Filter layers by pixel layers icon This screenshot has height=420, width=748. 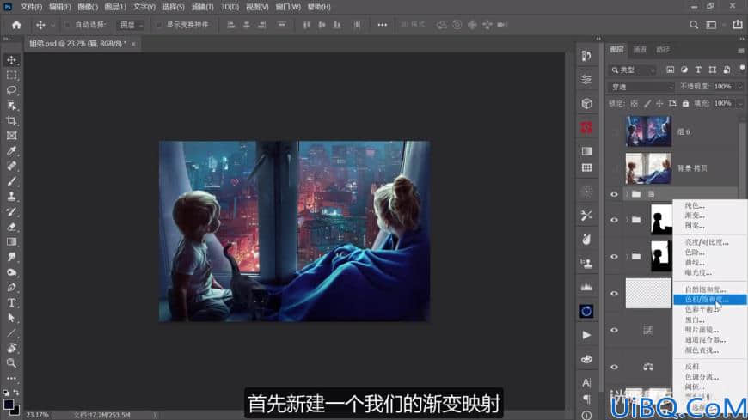pos(671,70)
